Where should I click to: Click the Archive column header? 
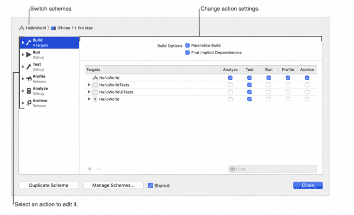[x=307, y=70]
